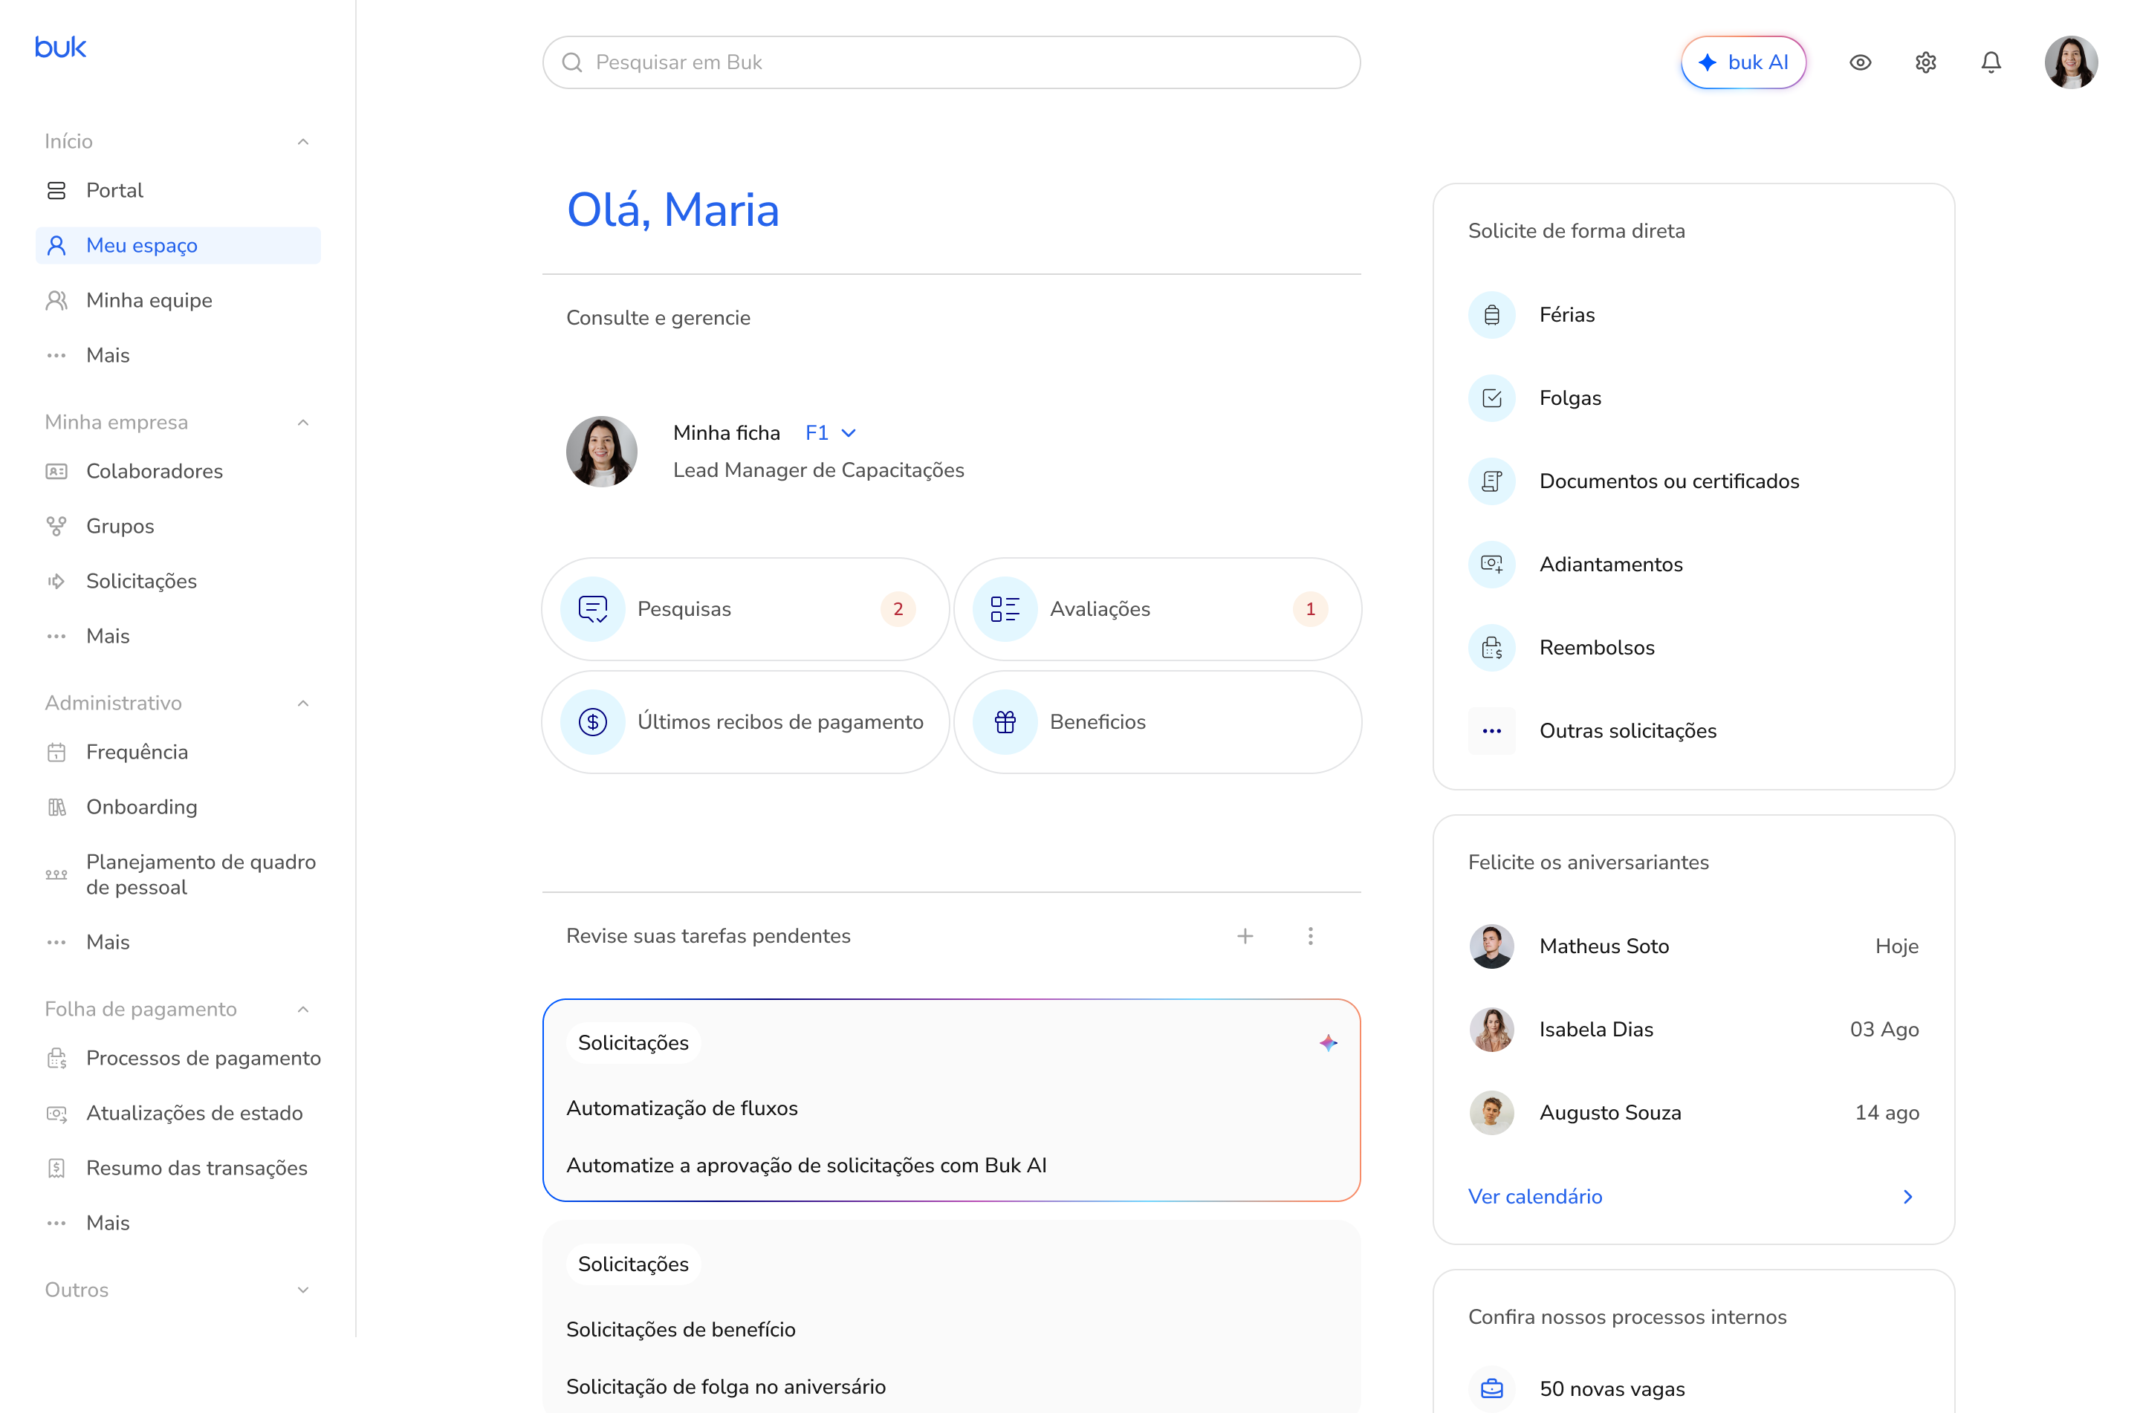Click Isabela Dias birthday entry
This screenshot has width=2140, height=1413.
(1693, 1029)
